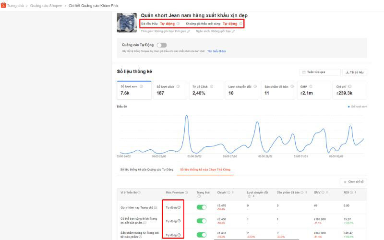Viewport: 384px width, 240px height.
Task: Enable the Quảng cáo Tự Động switch
Action: (x=162, y=45)
